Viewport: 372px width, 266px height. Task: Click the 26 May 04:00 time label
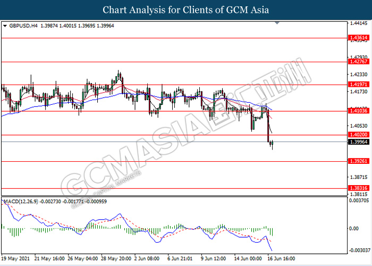[x=83, y=259]
